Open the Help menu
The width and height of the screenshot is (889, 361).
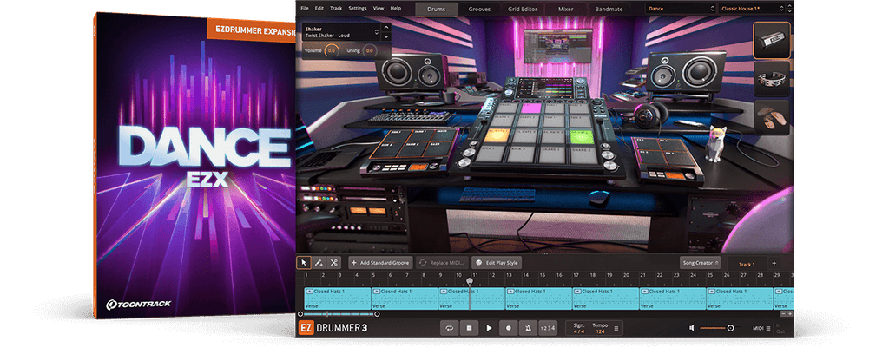click(395, 9)
